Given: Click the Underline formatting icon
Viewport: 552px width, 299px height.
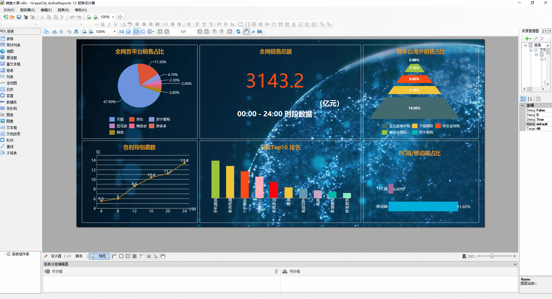Looking at the screenshot, I should coord(116,24).
